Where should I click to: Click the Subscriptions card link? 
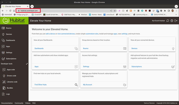136,67
